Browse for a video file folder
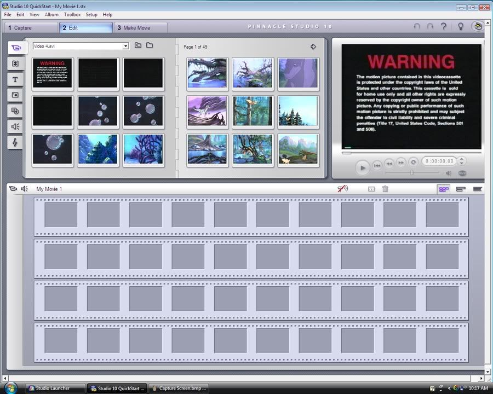Viewport: 493px width, 394px height. 150,45
